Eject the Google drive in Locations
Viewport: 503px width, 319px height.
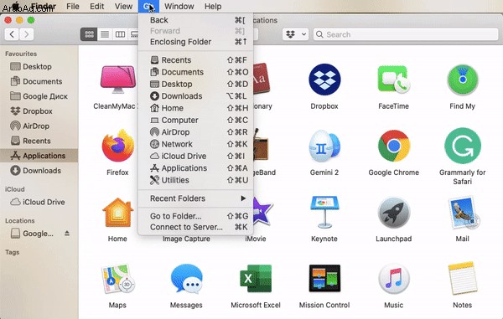(67, 233)
